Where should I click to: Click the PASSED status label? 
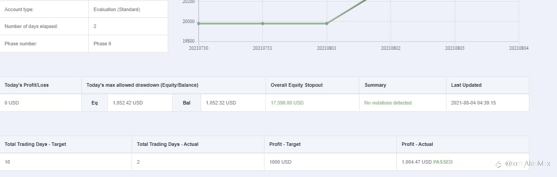[443, 162]
